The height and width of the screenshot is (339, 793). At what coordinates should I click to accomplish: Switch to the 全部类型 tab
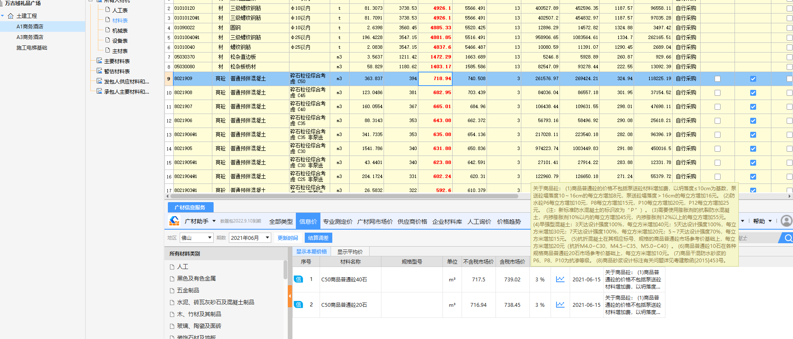pyautogui.click(x=281, y=221)
